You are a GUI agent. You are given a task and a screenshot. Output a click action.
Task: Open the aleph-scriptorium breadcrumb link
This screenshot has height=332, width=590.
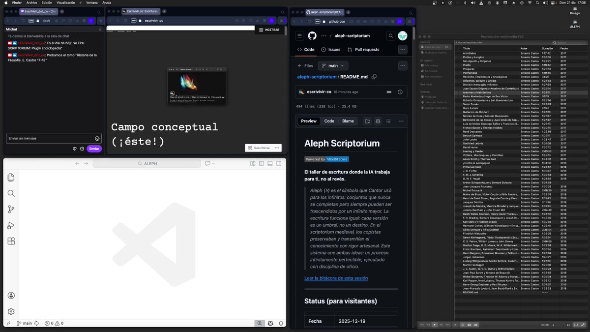click(317, 77)
